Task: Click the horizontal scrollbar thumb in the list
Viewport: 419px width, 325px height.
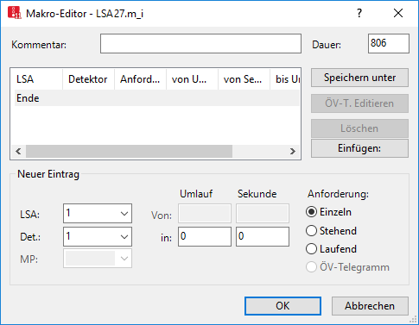Action: [x=129, y=151]
